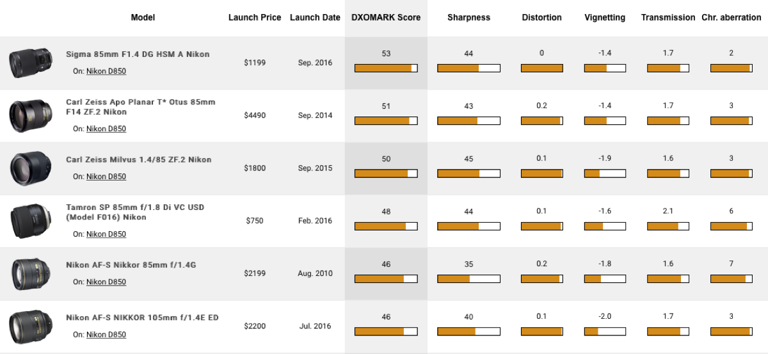Click the Nikkor 85mm sharpness bar showing 35
Image resolution: width=768 pixels, height=354 pixels.
click(468, 278)
